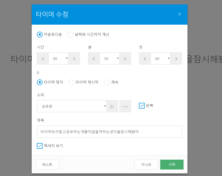Open the 실로폰 sound selection dropdown

(x=72, y=106)
